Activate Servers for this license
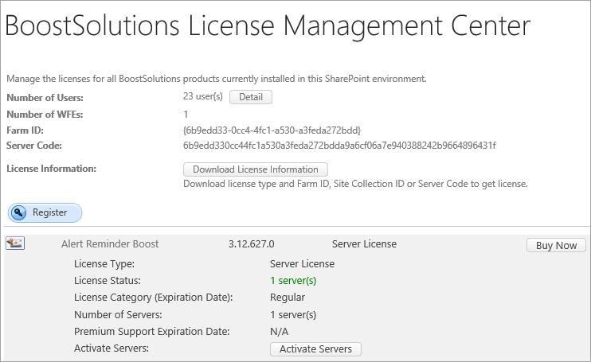 [x=316, y=349]
